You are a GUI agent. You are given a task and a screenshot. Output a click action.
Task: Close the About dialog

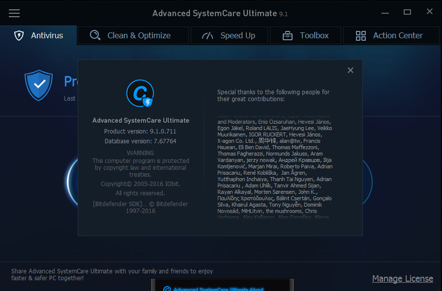[351, 70]
